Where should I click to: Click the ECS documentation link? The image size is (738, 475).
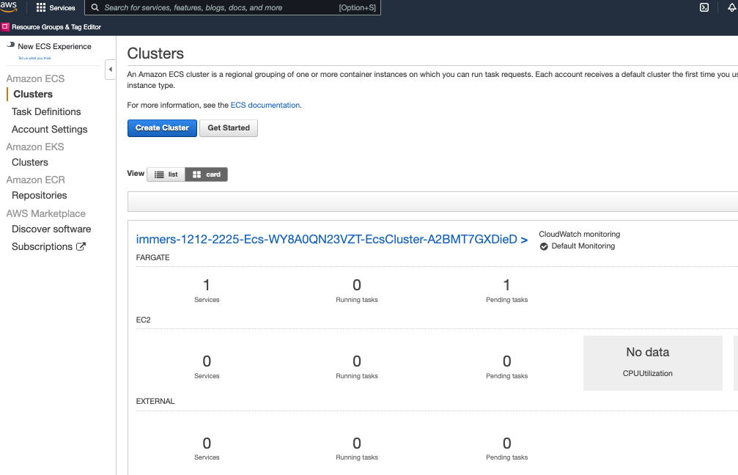265,105
